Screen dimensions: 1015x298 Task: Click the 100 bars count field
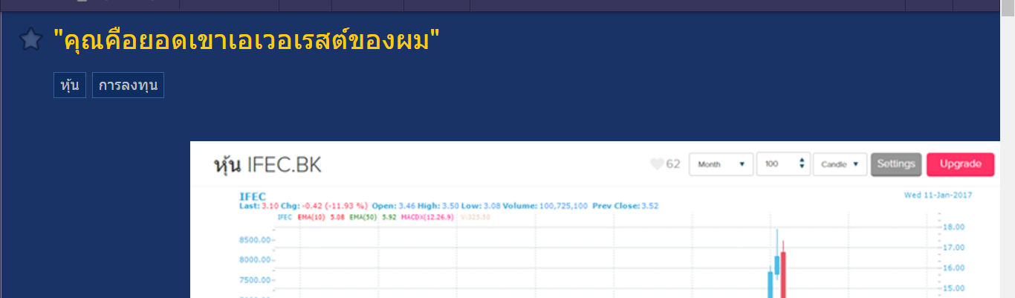tap(783, 164)
